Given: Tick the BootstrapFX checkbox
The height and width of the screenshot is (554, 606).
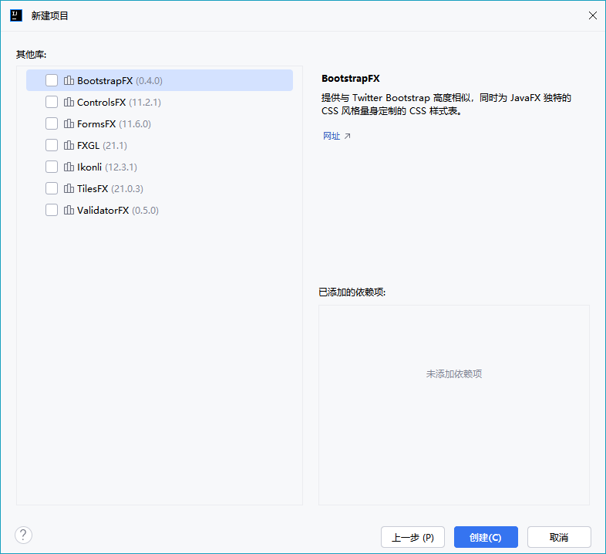Looking at the screenshot, I should [52, 80].
